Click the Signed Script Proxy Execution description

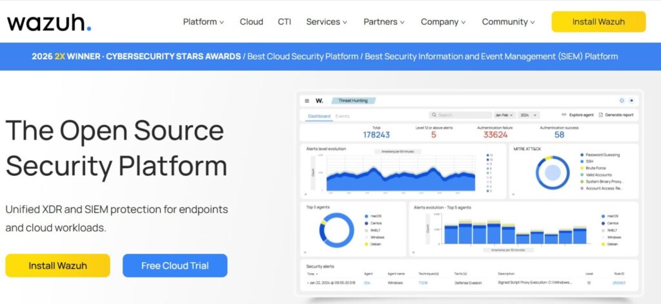coord(535,283)
